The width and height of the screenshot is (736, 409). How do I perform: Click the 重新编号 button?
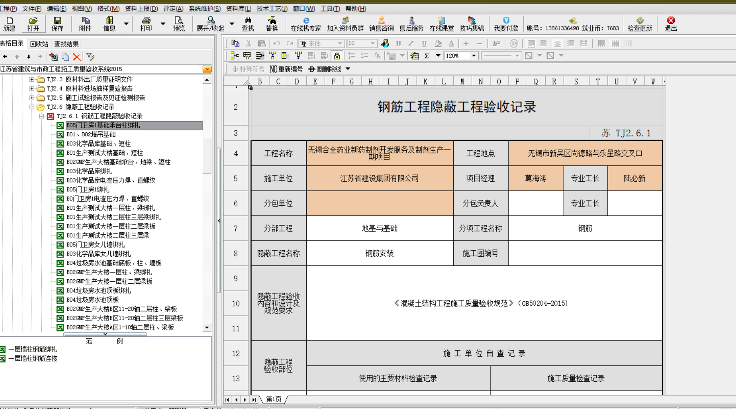286,69
